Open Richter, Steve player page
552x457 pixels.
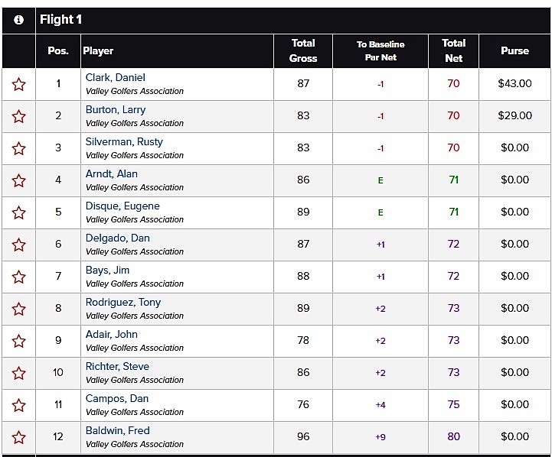117,366
